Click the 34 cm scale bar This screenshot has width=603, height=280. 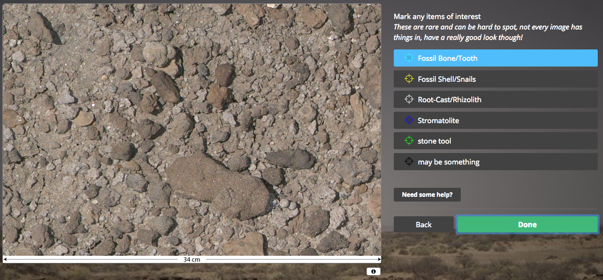click(192, 259)
